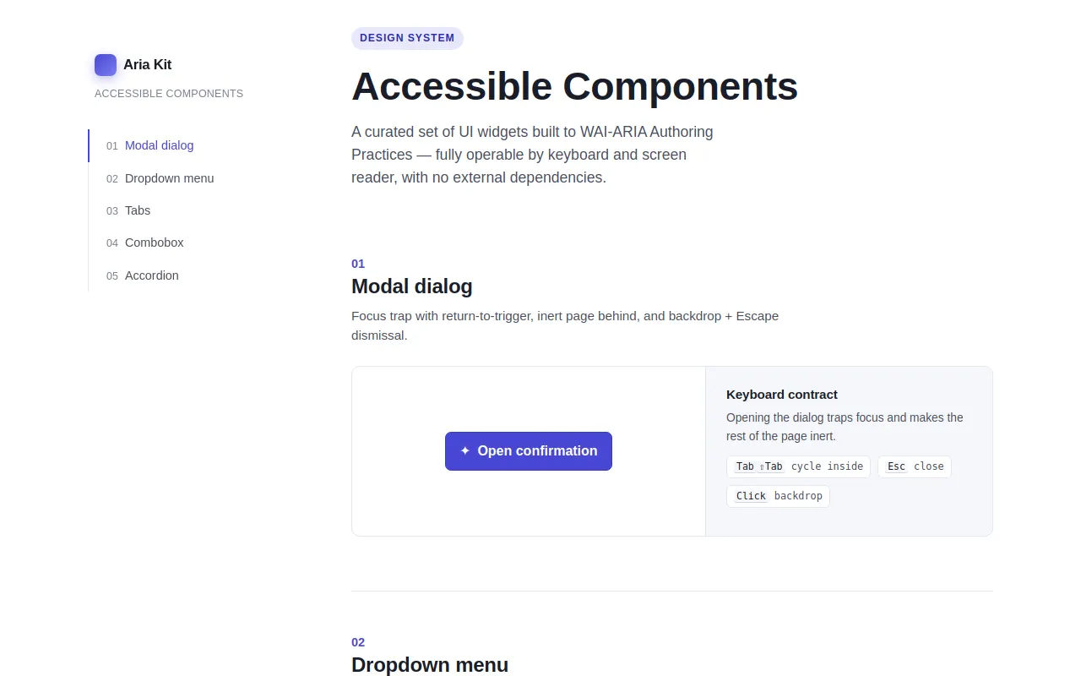Click the Esc close key hint
The image size is (1081, 676).
(x=915, y=466)
